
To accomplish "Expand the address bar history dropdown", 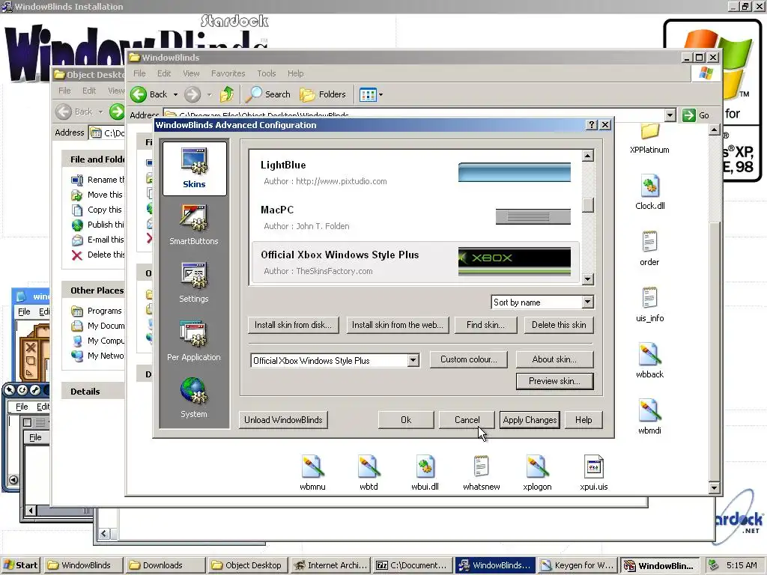I will coord(670,115).
